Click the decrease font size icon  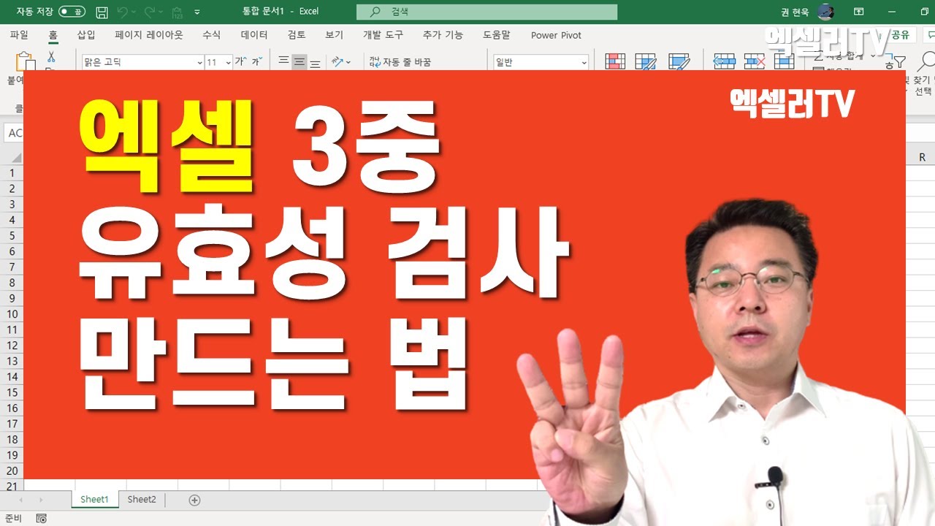tap(256, 62)
